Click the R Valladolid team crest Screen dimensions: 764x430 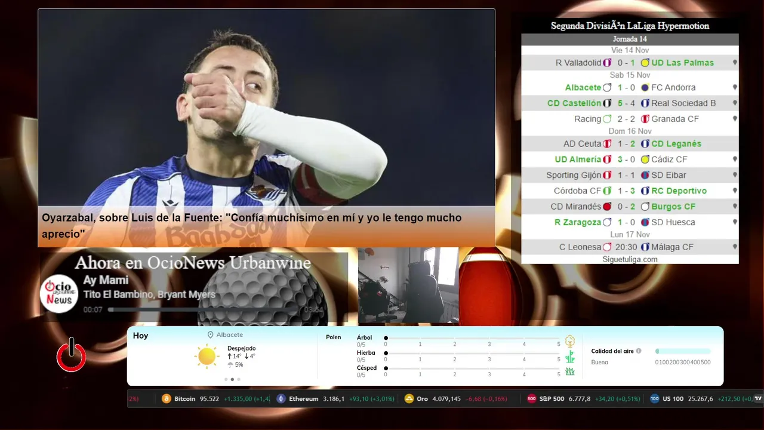[607, 63]
